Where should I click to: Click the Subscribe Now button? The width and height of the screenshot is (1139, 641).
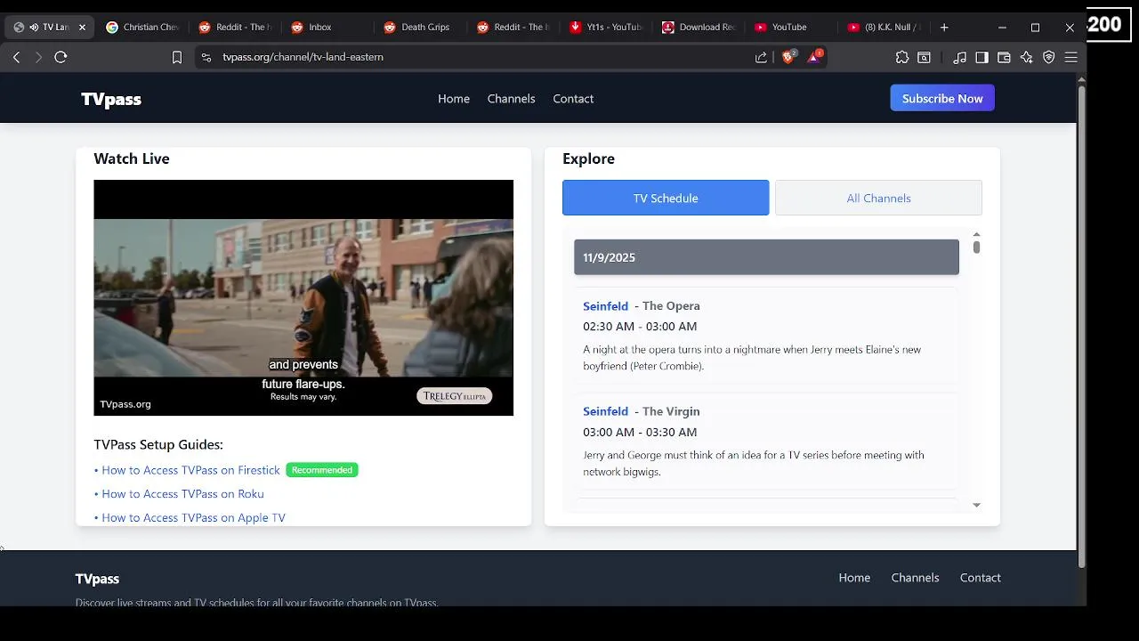[942, 98]
